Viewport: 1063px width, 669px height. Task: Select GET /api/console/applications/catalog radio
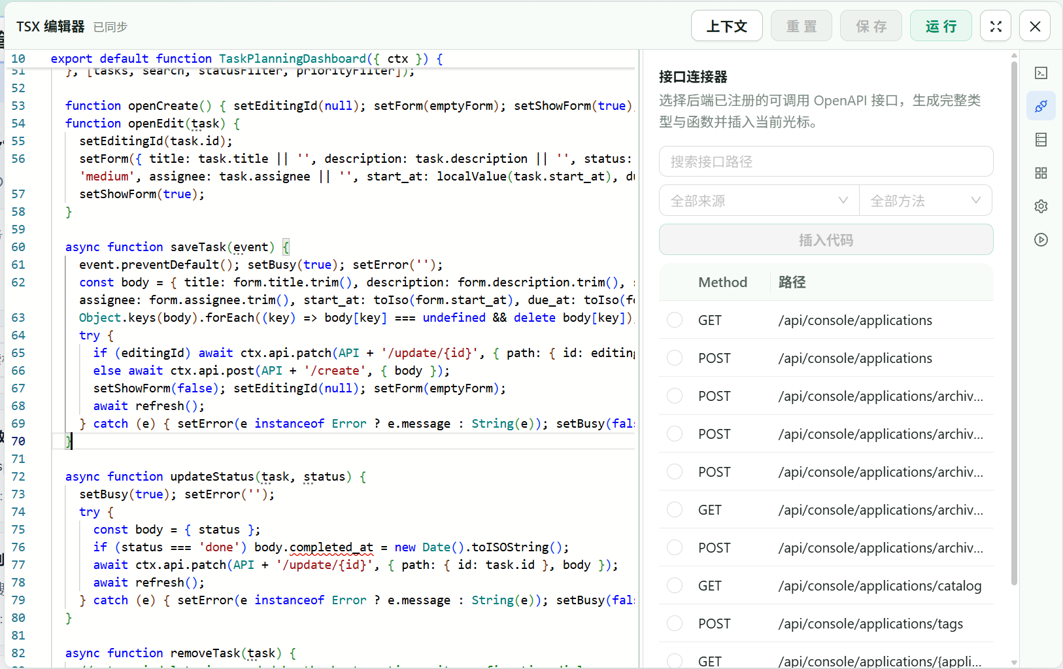click(x=675, y=585)
